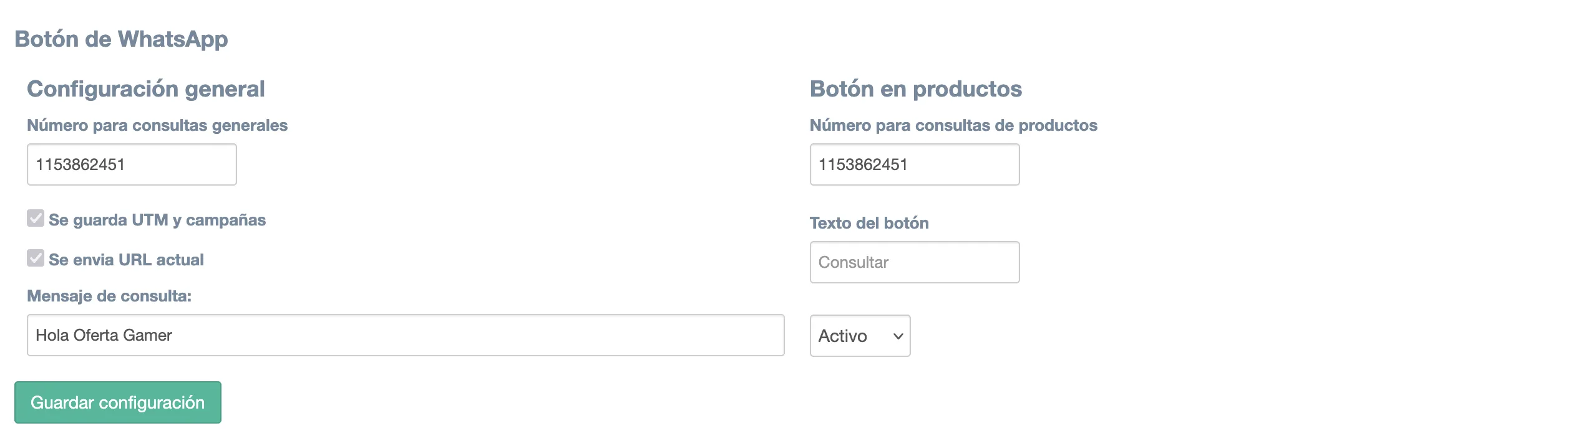Click the 'Botón en productos' section heading

click(915, 88)
